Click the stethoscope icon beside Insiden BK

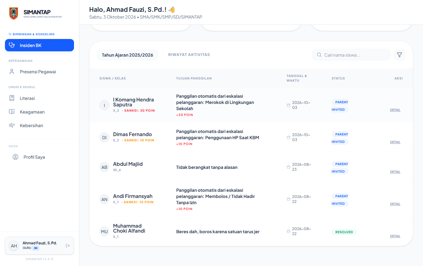point(12,45)
